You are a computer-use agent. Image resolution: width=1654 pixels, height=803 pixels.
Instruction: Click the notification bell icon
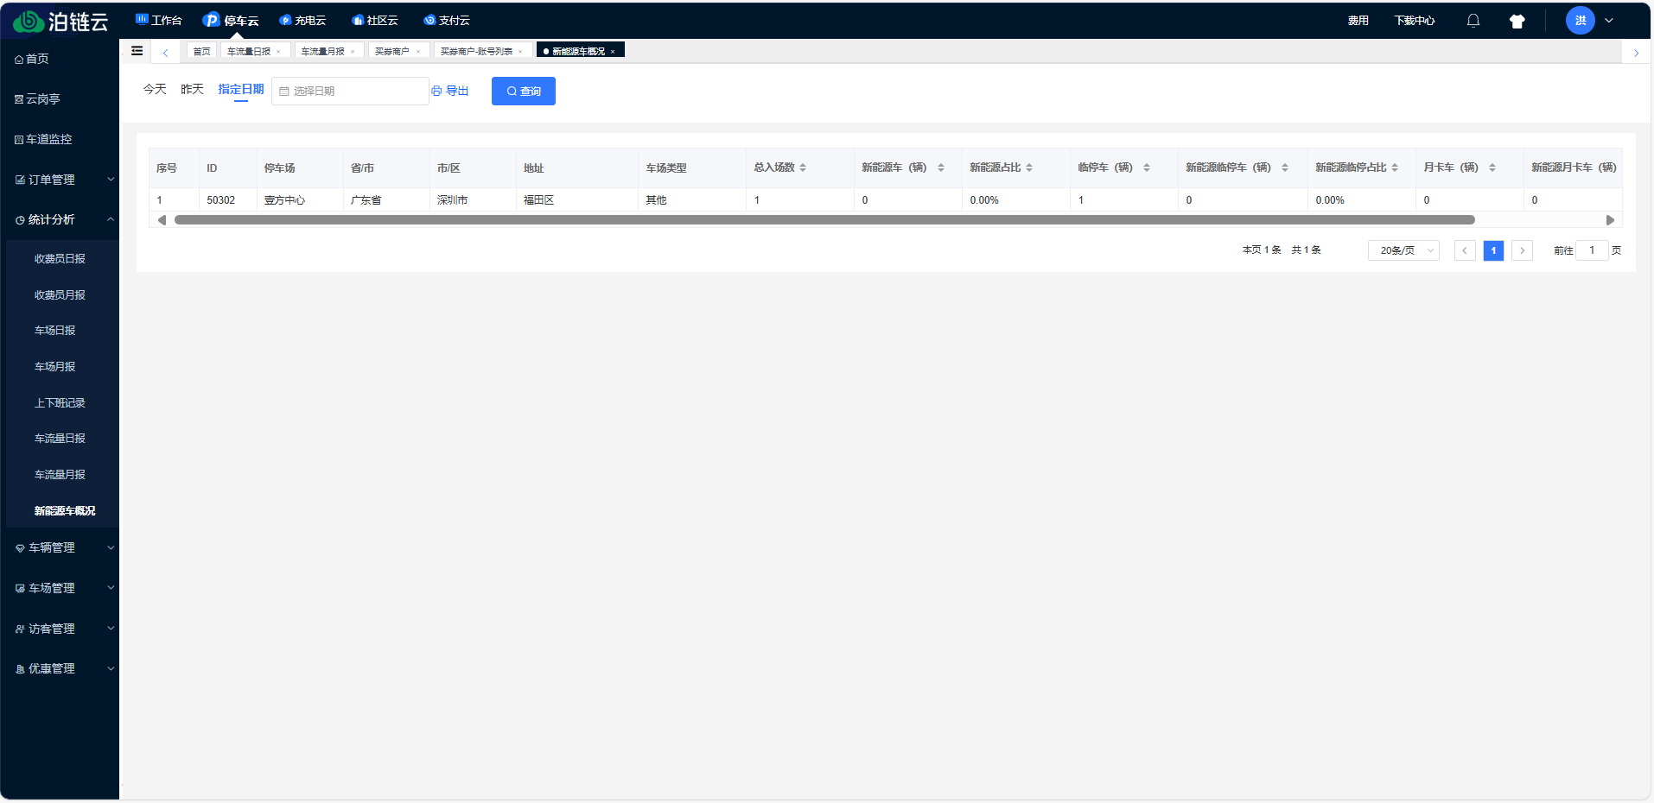click(1473, 21)
